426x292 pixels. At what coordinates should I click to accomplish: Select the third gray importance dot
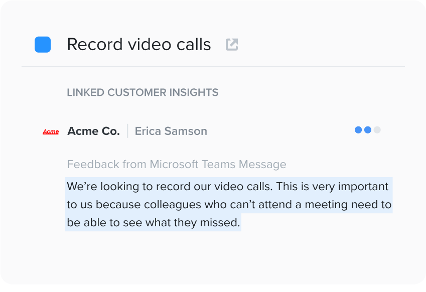377,130
